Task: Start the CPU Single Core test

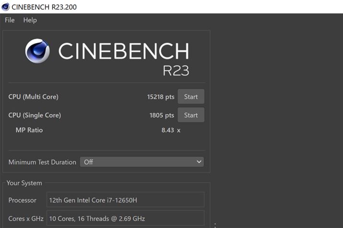Action: pos(191,115)
